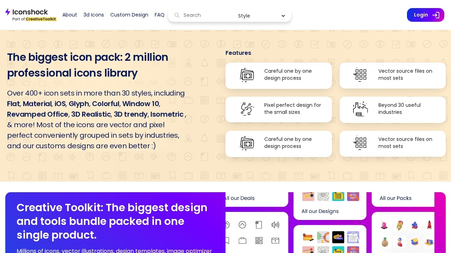Click the Creative Toolkit banner heading

click(112, 221)
